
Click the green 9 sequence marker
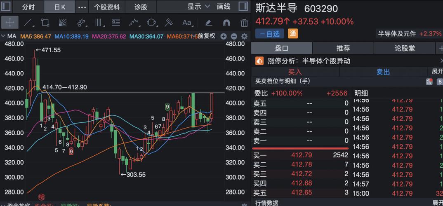(167, 107)
